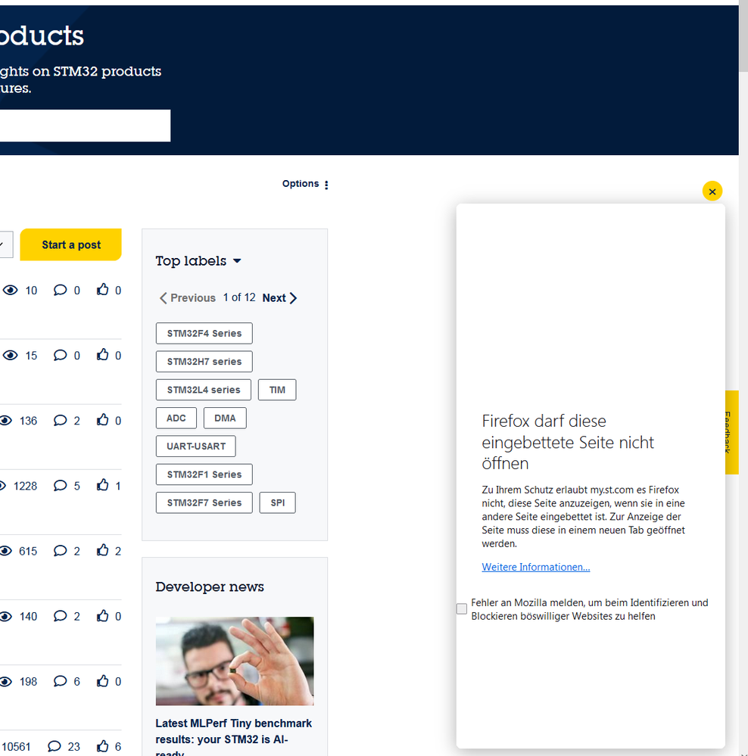748x756 pixels.
Task: Click the Options text label
Action: pyautogui.click(x=301, y=184)
